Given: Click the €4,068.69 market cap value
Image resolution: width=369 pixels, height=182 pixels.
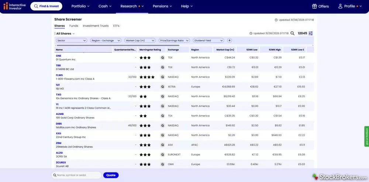Looking at the screenshot, I should [x=228, y=87].
